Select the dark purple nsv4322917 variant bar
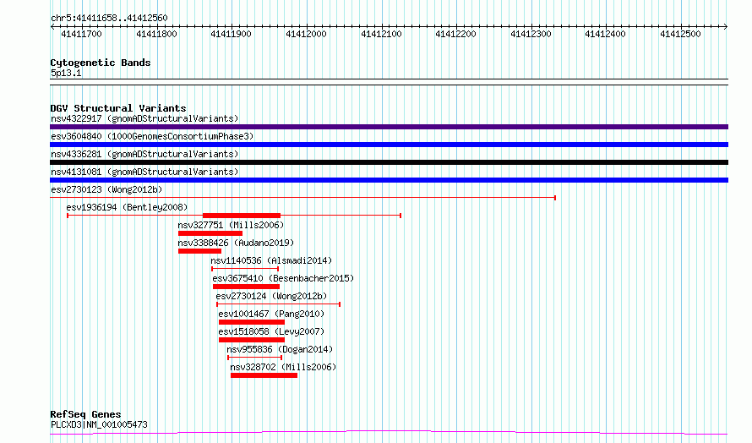Screen dimensions: 752x443 point(389,127)
